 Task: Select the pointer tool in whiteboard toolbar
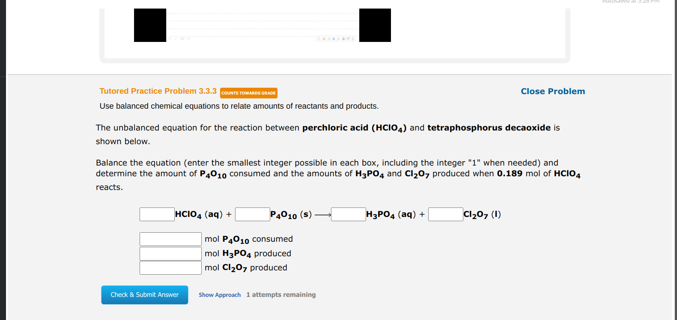(x=319, y=39)
